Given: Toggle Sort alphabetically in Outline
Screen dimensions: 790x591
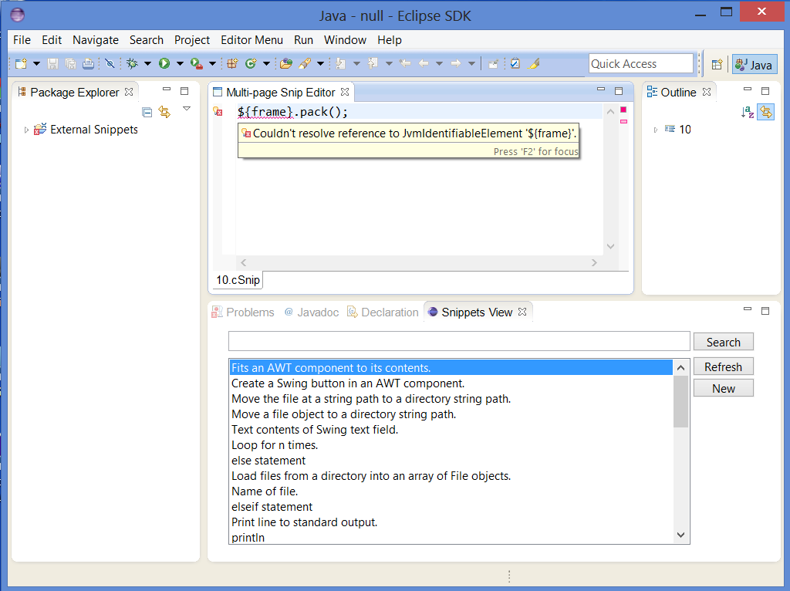Looking at the screenshot, I should pos(747,112).
